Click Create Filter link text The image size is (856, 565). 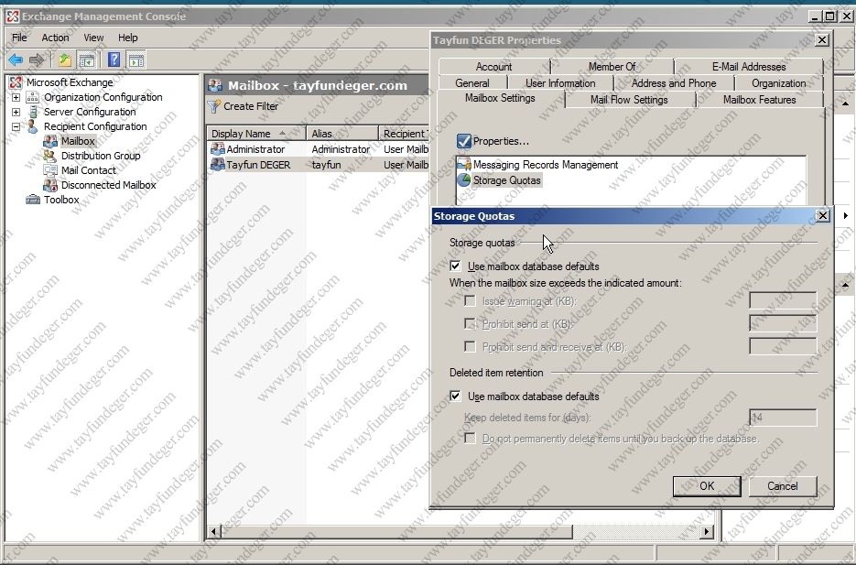pos(251,106)
